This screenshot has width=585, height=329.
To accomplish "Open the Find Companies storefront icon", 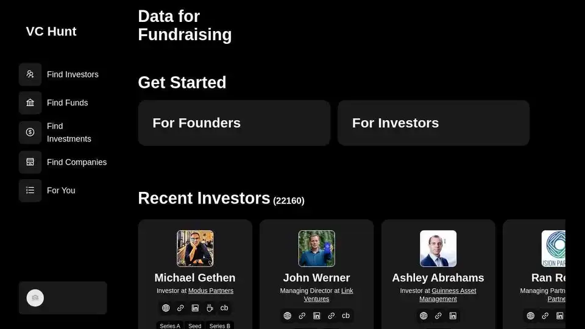I will (x=30, y=162).
